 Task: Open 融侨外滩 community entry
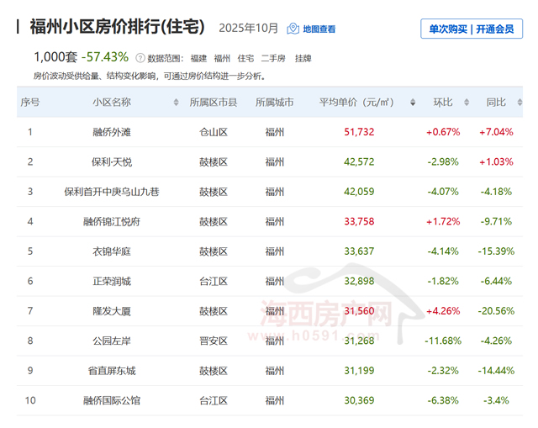[x=112, y=132]
